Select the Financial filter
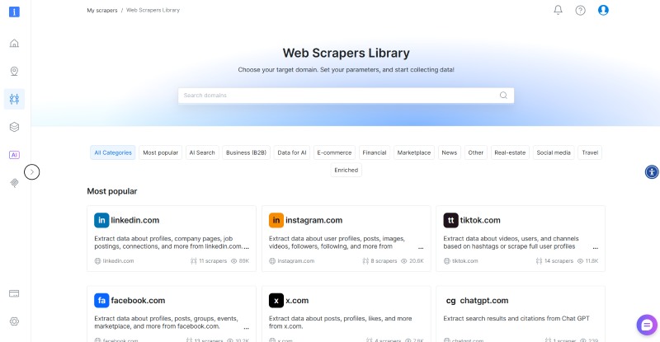 (x=375, y=152)
